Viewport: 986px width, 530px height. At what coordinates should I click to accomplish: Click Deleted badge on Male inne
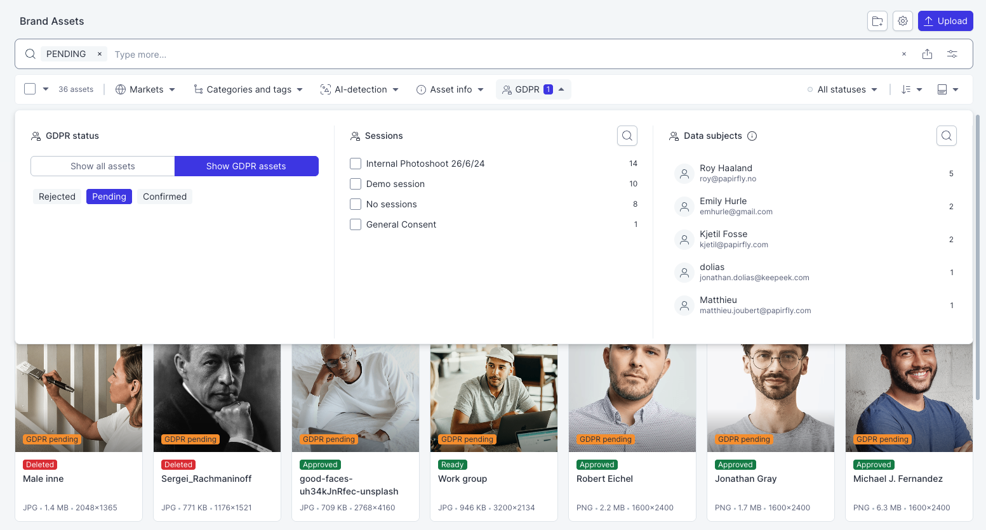(x=40, y=465)
